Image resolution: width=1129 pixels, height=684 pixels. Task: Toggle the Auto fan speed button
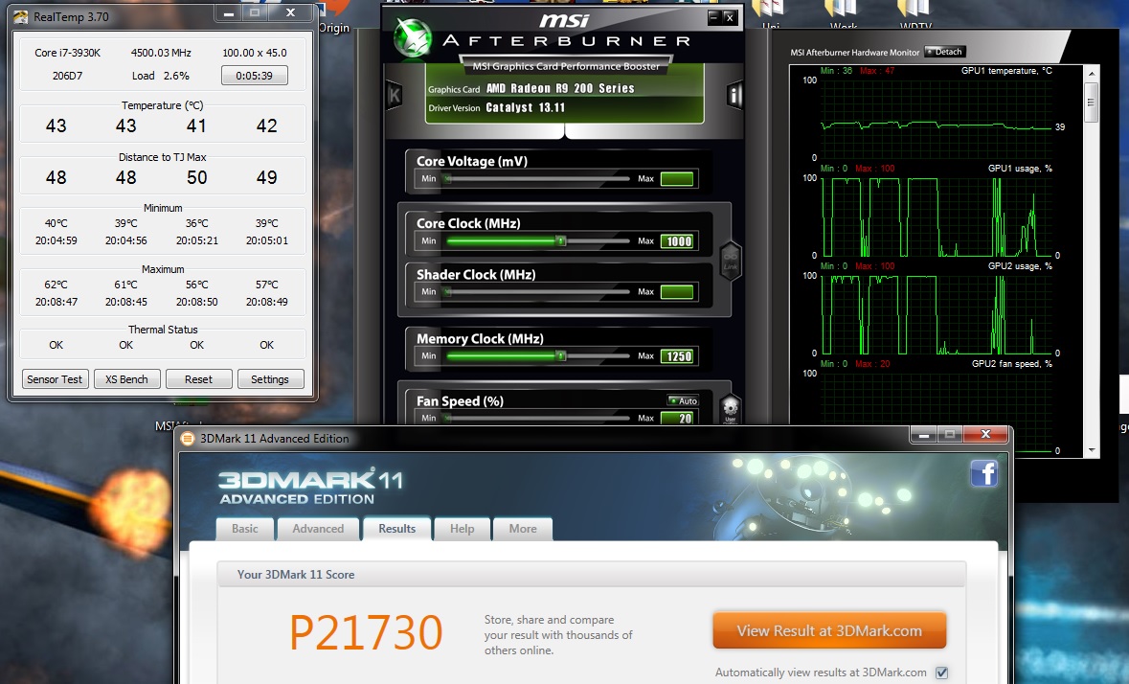point(683,400)
